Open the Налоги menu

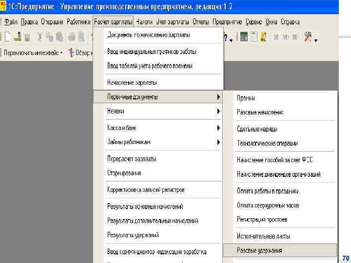pyautogui.click(x=144, y=22)
